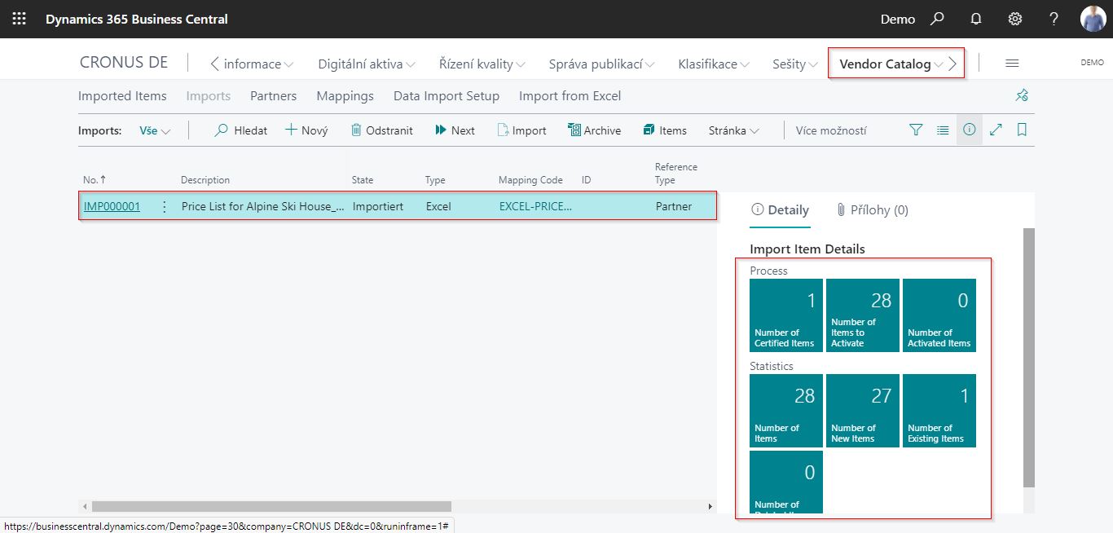Screen dimensions: 1113x533
Task: Open row menu for IMP000001
Action: [164, 207]
